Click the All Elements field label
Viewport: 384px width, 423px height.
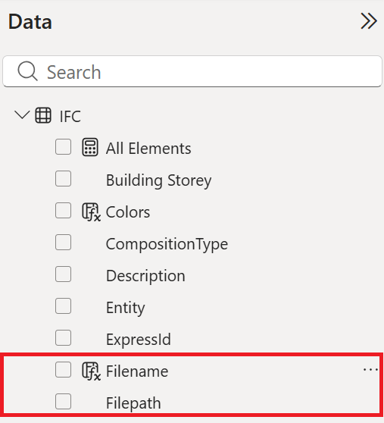point(148,149)
